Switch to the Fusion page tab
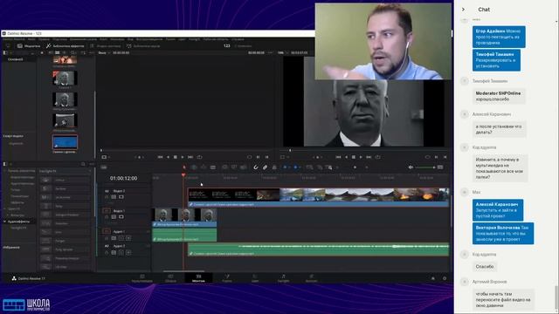559x314 pixels. click(x=227, y=278)
